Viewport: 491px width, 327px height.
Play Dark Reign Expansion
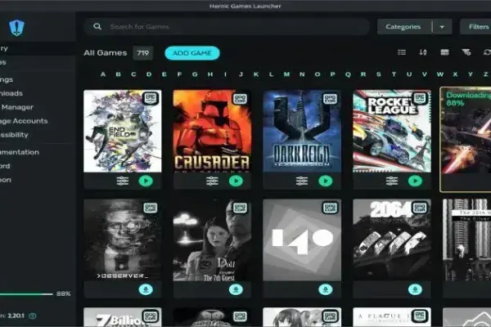coord(326,181)
